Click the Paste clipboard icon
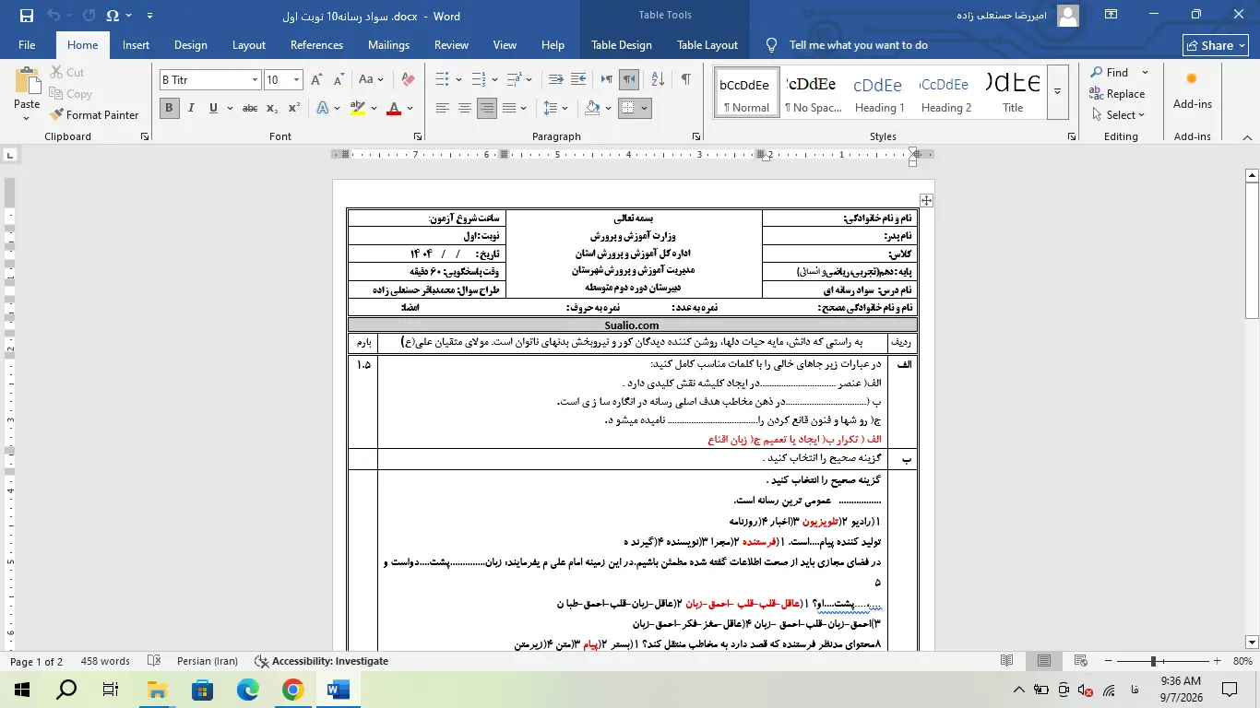Image resolution: width=1260 pixels, height=708 pixels. point(27,81)
